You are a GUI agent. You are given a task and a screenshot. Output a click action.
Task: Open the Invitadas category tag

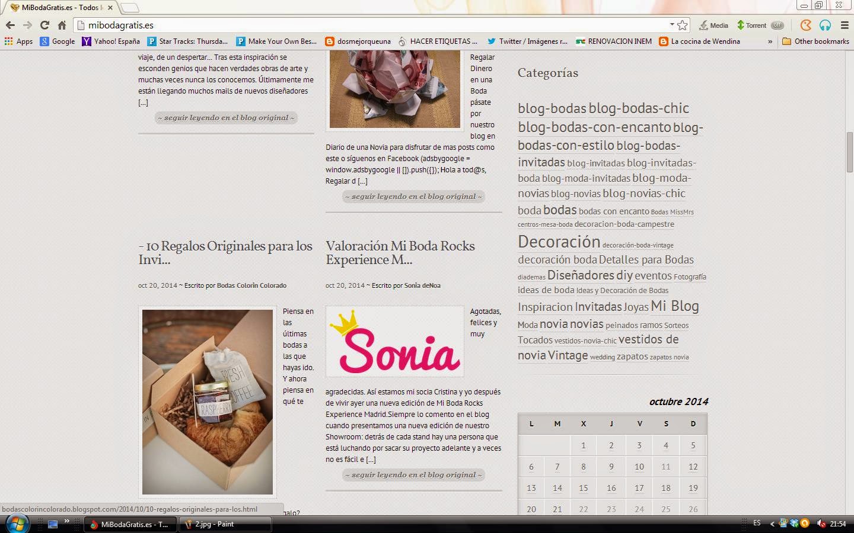598,307
